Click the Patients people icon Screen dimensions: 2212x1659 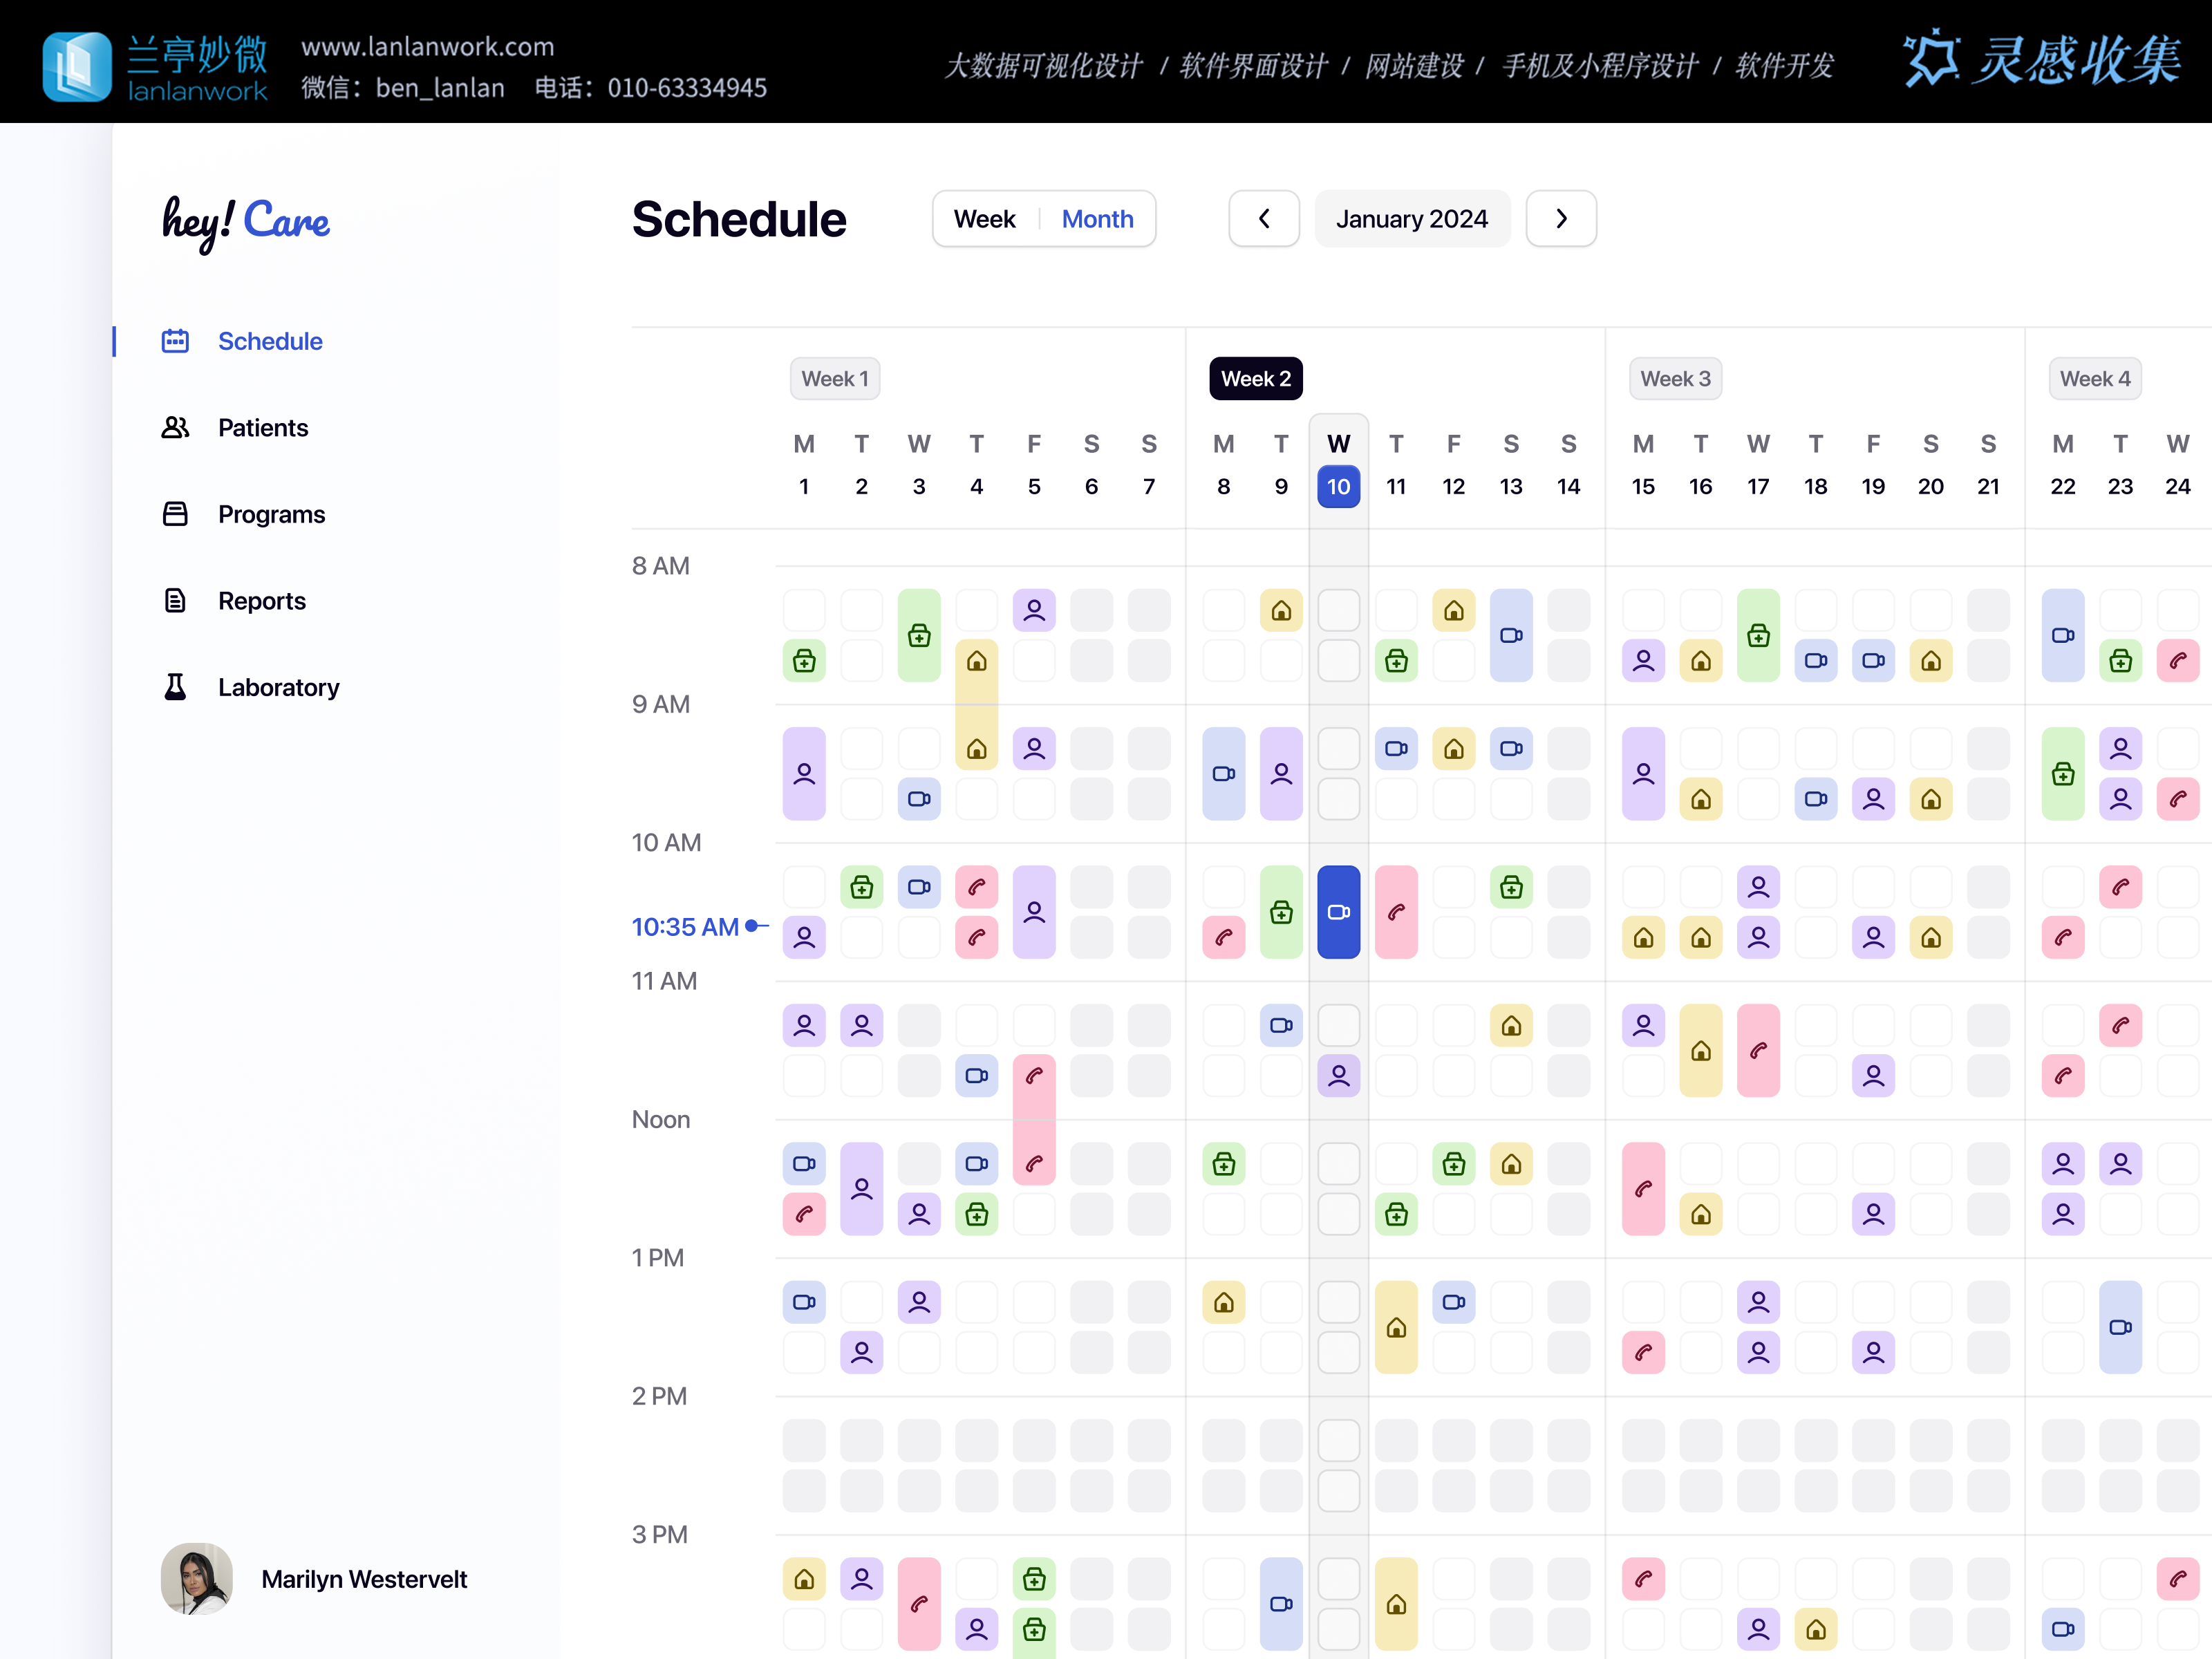click(x=175, y=428)
